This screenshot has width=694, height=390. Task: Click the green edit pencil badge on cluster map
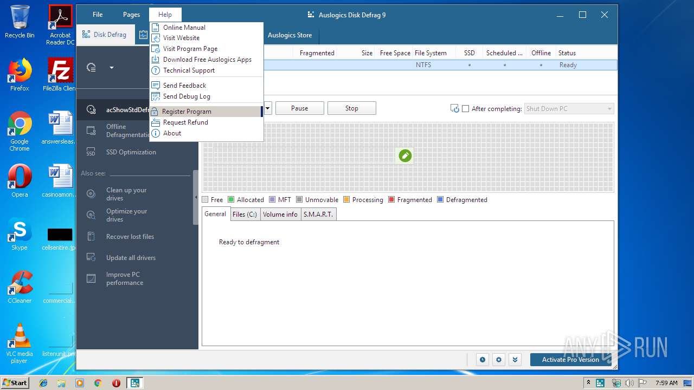pos(405,156)
